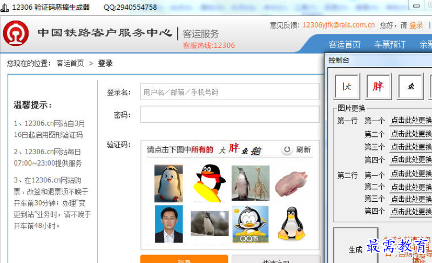This screenshot has width=432, height=263.
Task: Select the QQ币 penguin image
Action: tap(250, 224)
